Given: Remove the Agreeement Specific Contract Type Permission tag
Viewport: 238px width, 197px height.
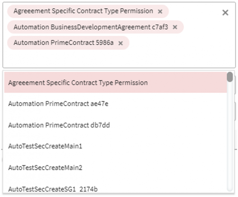Looking at the screenshot, I should tap(160, 12).
